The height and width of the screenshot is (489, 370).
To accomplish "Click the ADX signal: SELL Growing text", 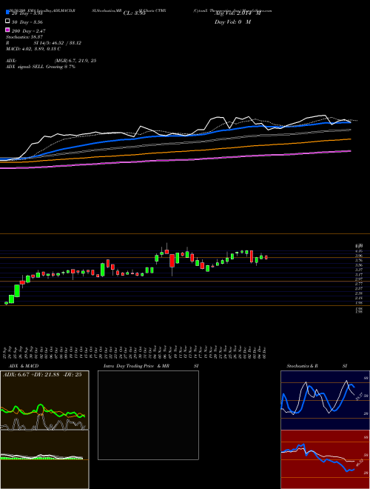I will 34,67.
